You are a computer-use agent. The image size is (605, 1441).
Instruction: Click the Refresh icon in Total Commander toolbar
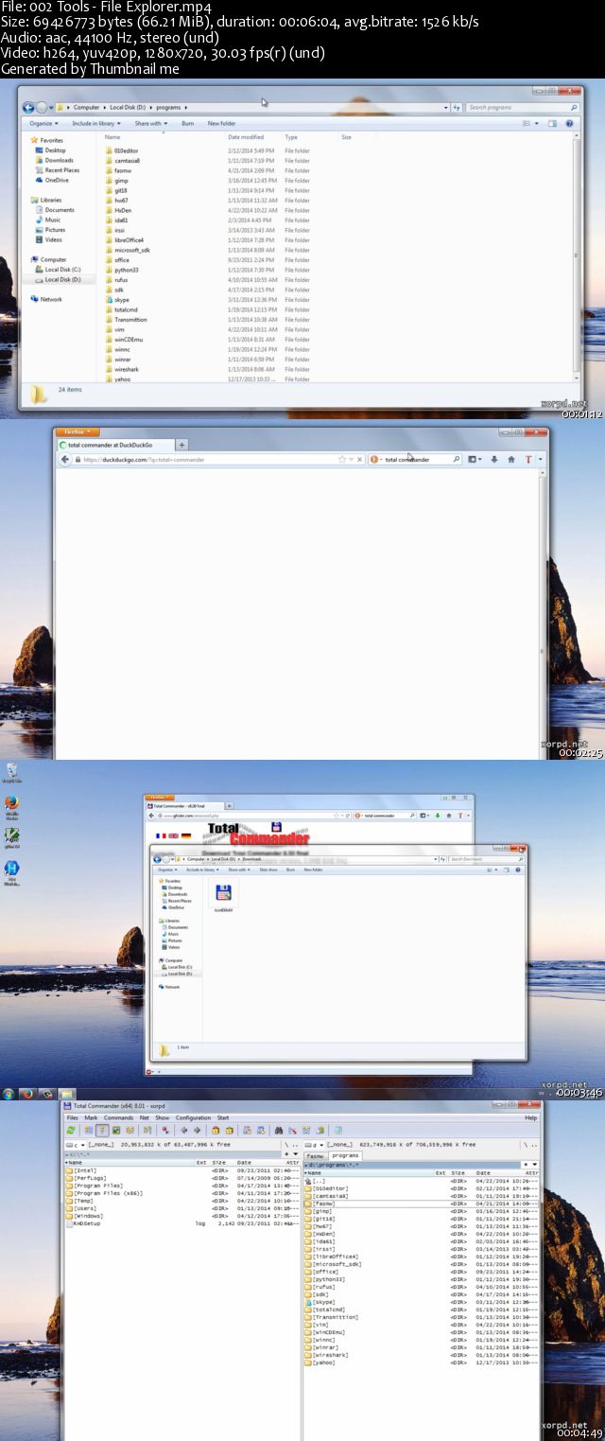(x=70, y=1130)
